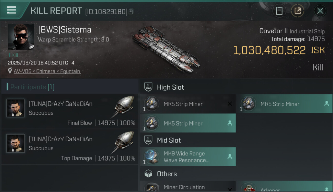Open the clipboard notes icon

point(279,11)
